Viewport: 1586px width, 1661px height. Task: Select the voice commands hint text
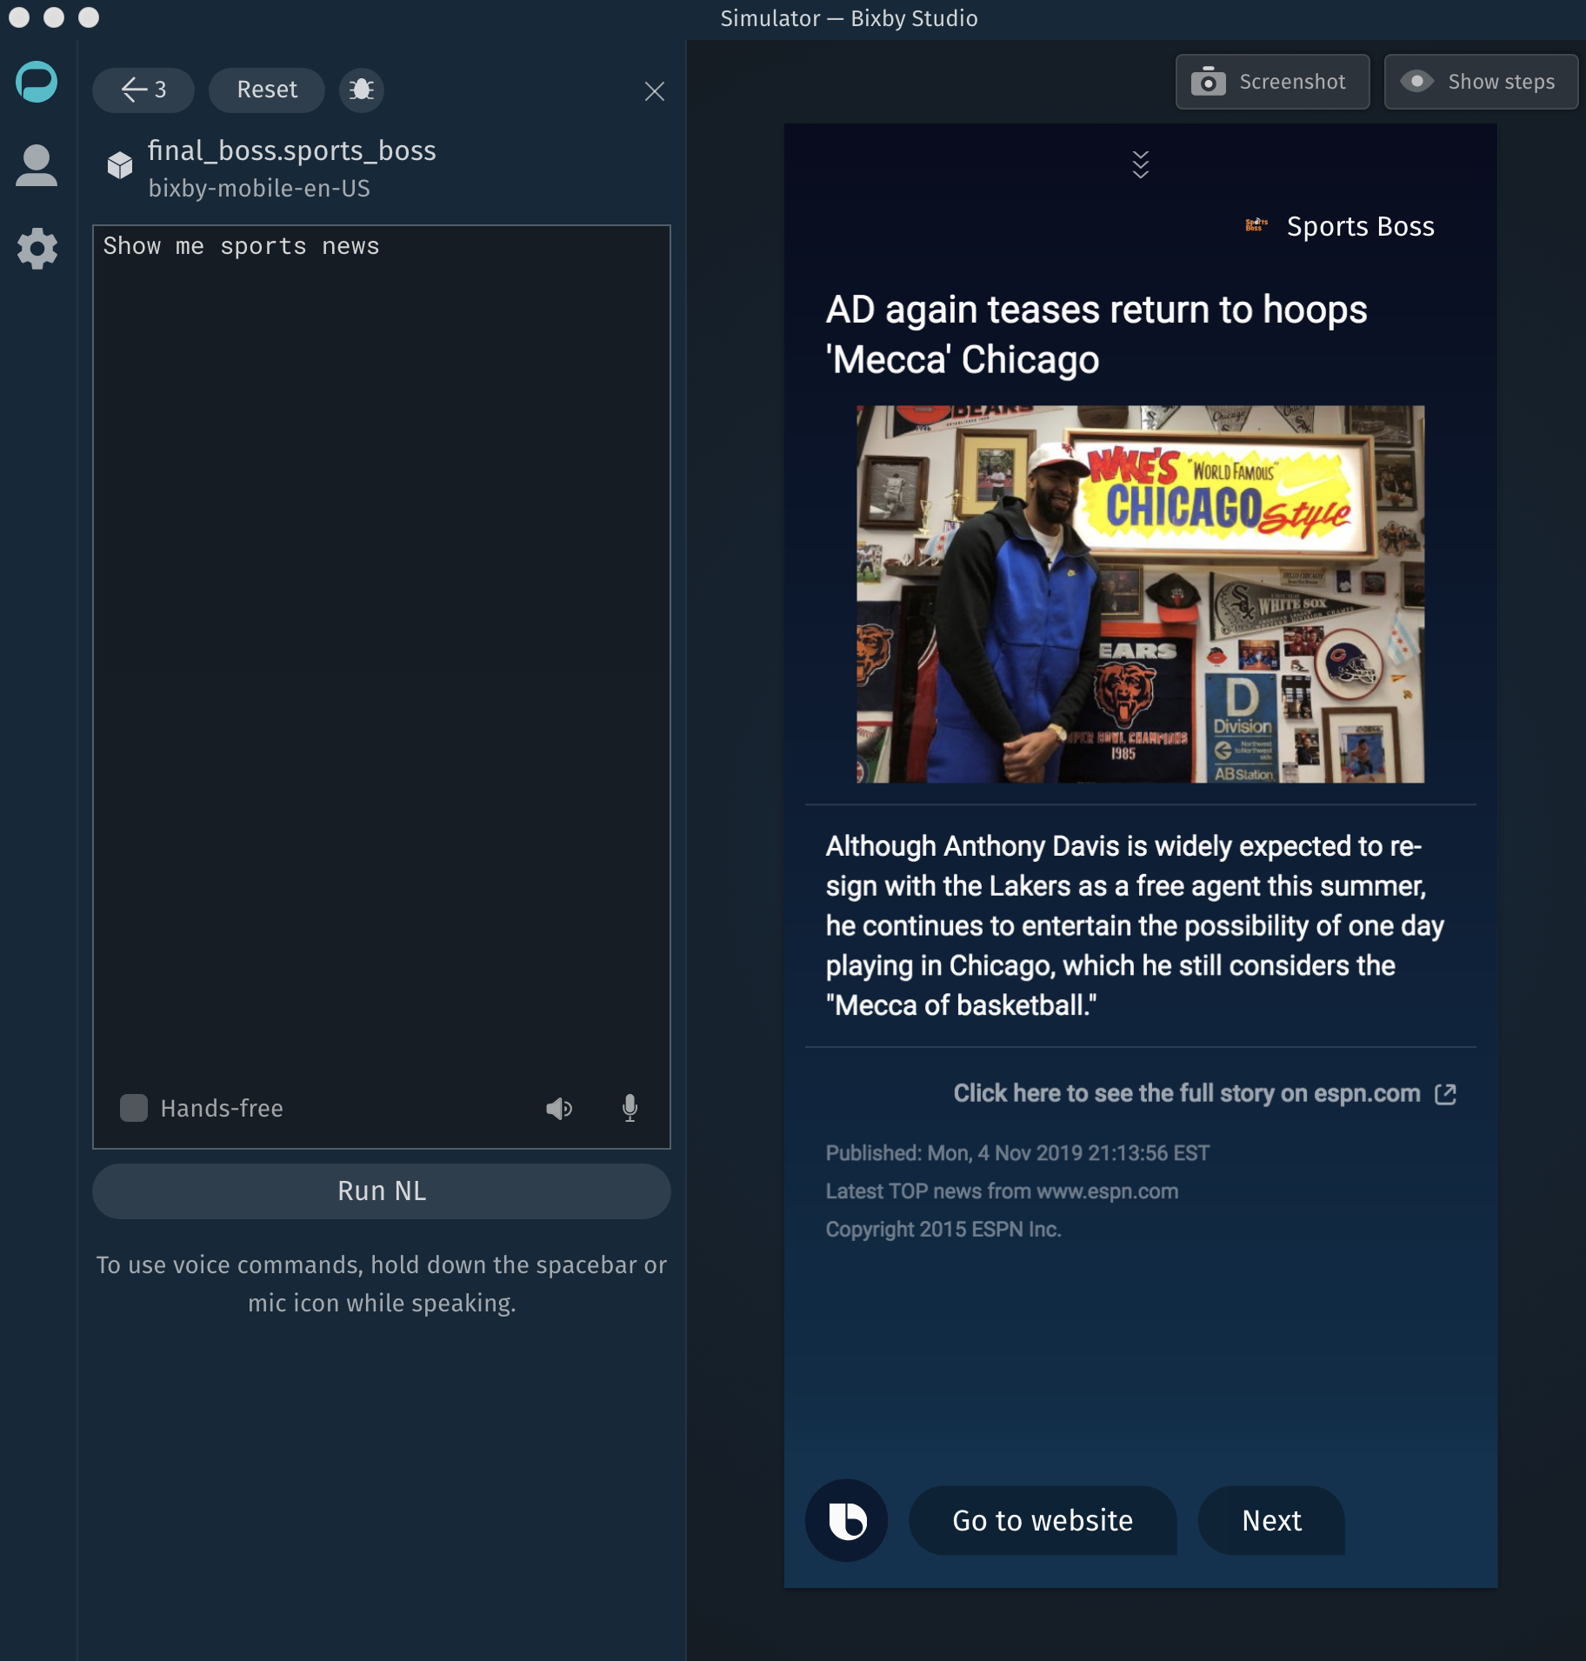382,1284
